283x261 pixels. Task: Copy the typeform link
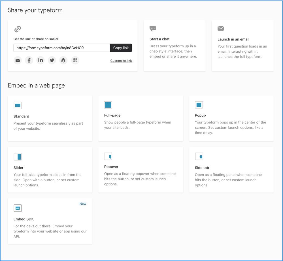[121, 48]
